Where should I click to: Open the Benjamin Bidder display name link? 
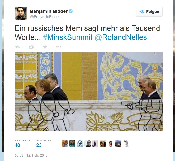point(49,11)
